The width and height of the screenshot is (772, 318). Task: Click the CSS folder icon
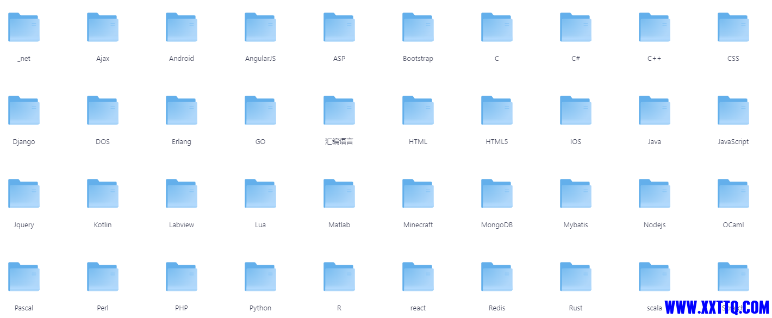pos(733,27)
